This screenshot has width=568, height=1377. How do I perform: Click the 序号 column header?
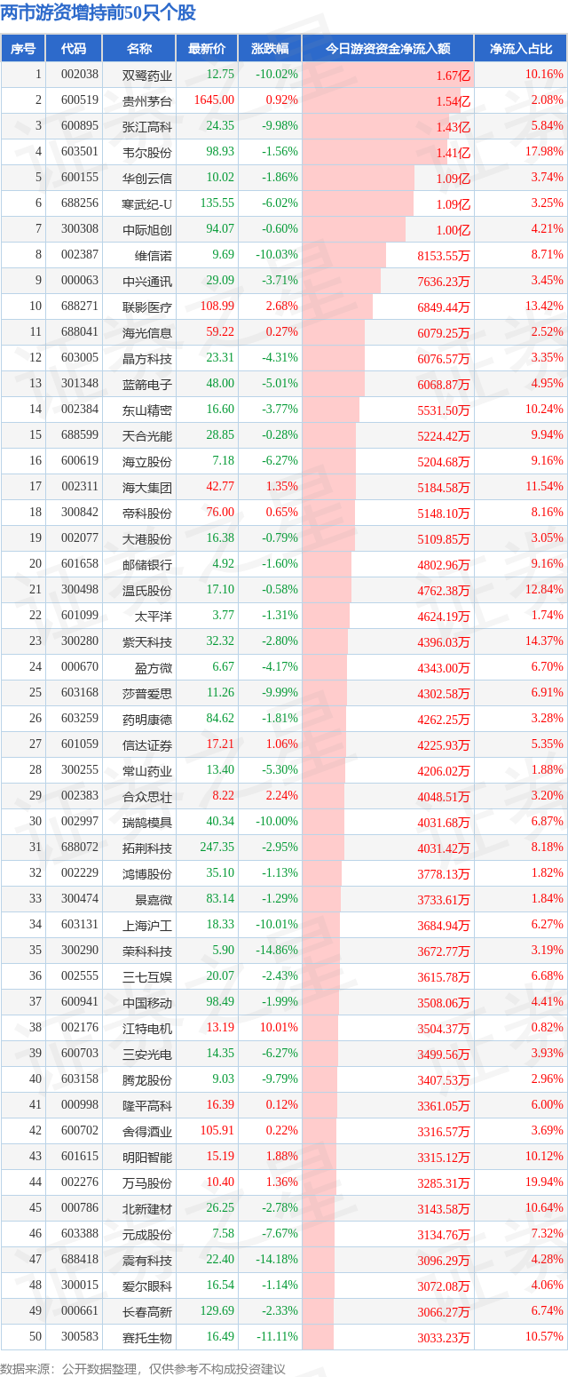pos(23,49)
